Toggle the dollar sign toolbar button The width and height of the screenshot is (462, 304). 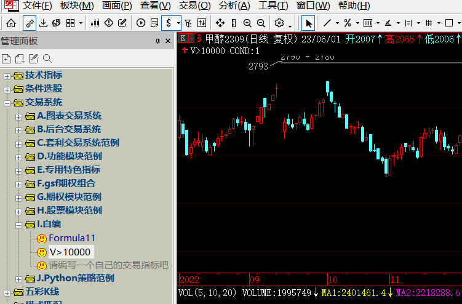[x=169, y=23]
